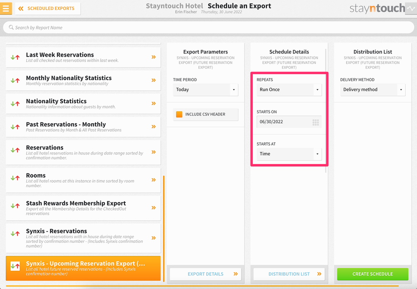The image size is (417, 289).
Task: Focus the Search by Report Name field
Action: pyautogui.click(x=208, y=27)
